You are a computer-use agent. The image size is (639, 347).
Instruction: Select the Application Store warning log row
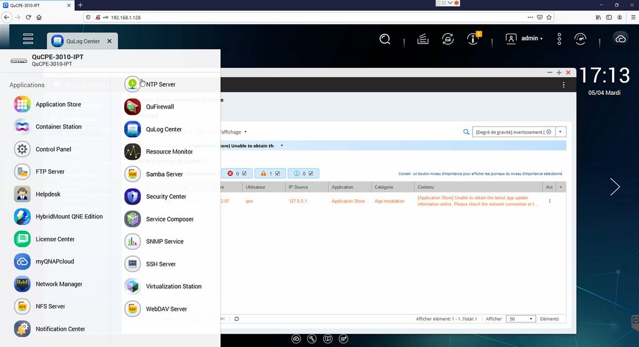(x=393, y=201)
